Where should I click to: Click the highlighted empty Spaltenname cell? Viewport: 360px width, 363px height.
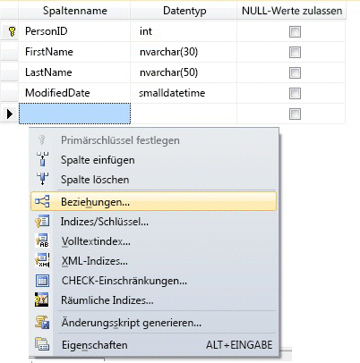[74, 114]
